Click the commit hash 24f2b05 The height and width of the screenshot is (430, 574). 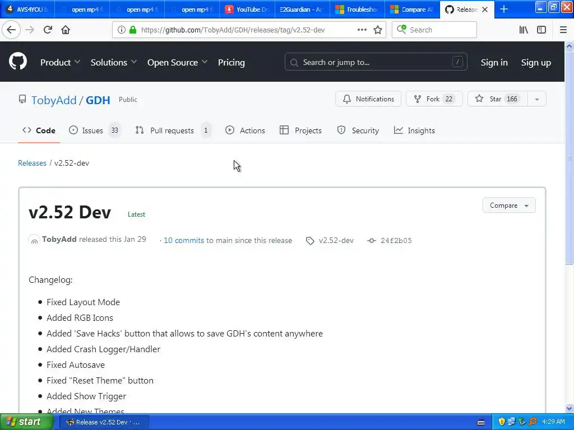tap(396, 241)
